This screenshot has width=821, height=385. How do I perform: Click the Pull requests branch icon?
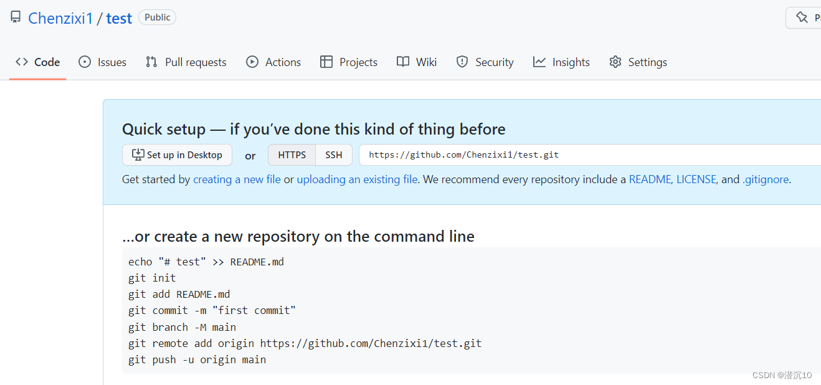[151, 62]
